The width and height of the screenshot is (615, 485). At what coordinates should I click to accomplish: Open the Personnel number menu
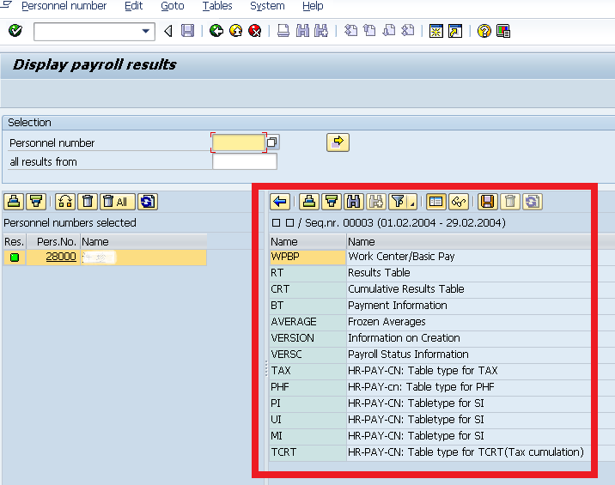click(64, 6)
